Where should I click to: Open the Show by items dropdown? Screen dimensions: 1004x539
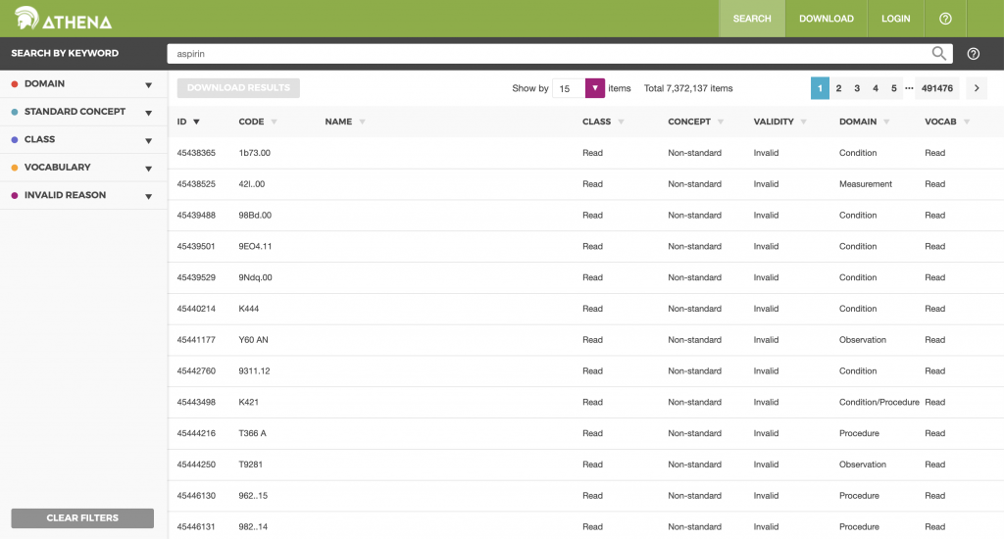(x=594, y=88)
